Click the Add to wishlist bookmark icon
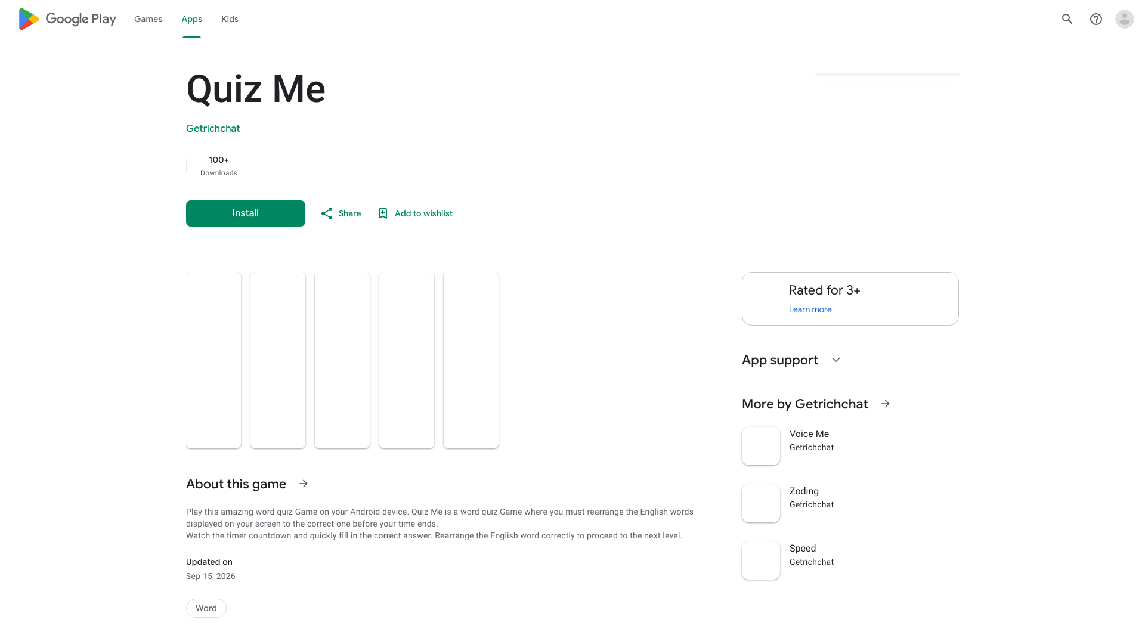This screenshot has height=644, width=1145. coord(383,213)
